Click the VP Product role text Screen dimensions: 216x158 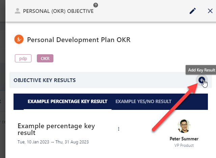point(184,145)
